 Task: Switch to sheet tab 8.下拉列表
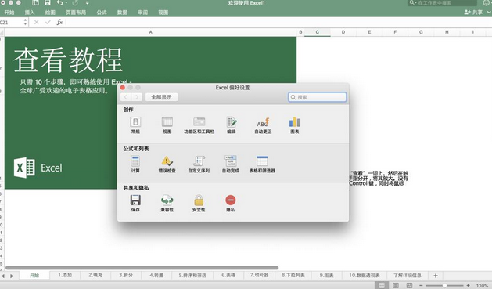point(293,275)
